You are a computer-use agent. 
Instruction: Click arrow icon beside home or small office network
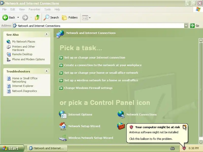[x=61, y=73]
